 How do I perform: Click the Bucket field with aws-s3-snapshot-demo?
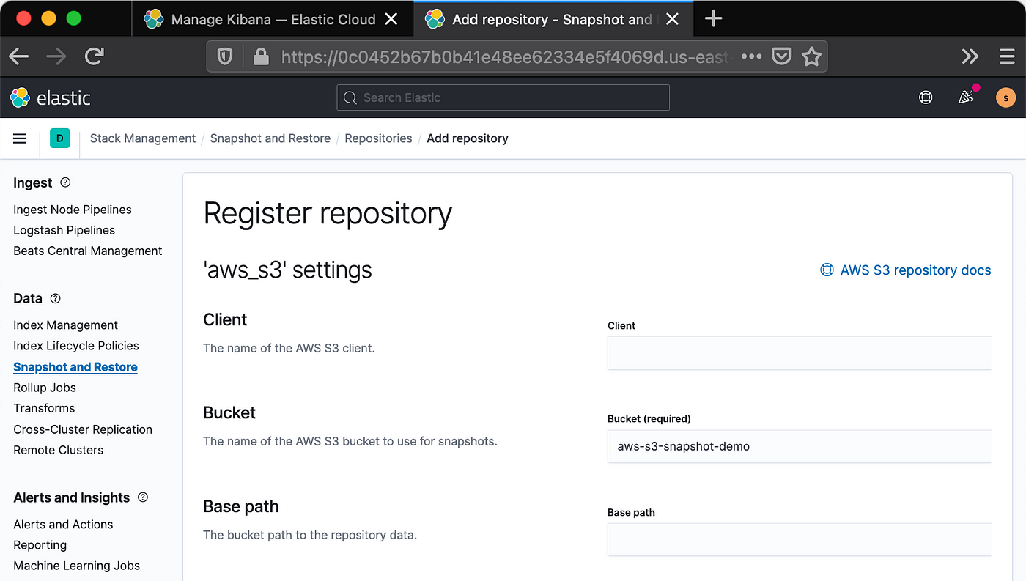click(x=800, y=446)
